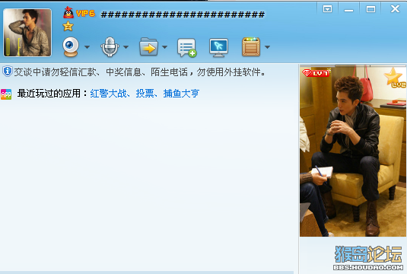Launch remote desktop assistance icon
The height and width of the screenshot is (274, 407).
[x=218, y=47]
